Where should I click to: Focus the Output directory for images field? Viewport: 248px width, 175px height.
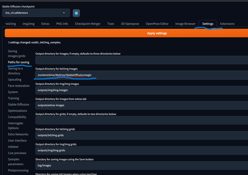pos(142,60)
